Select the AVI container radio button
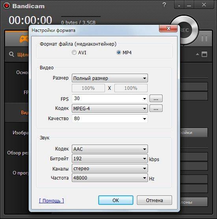 tap(74, 52)
